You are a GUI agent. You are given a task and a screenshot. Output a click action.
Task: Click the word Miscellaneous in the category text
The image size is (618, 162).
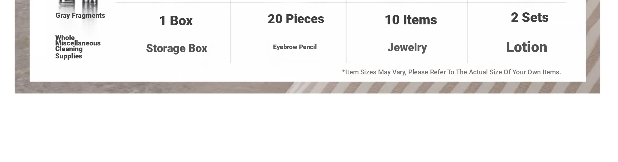(78, 43)
